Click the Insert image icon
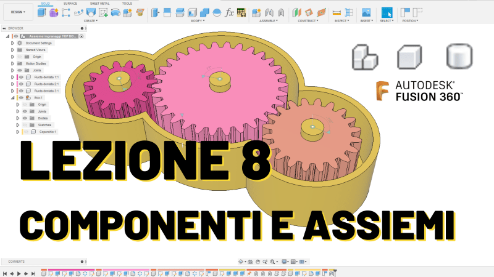Image resolution: width=494 pixels, height=277 pixels. point(366,12)
